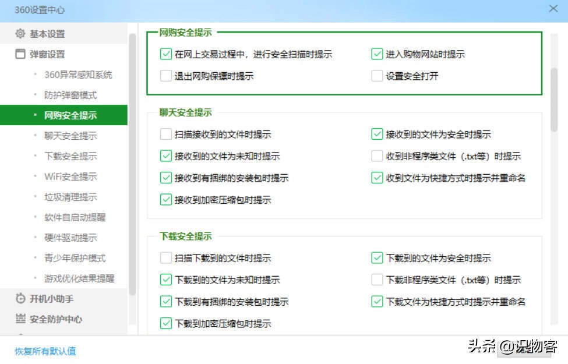Enable 扫描下载到的文件时提示
This screenshot has height=364, width=568.
165,258
